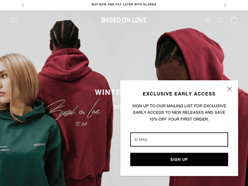Screen dimensions: 248x186
Task: Click the Exclusive Early Access popup title
Action: 179,94
